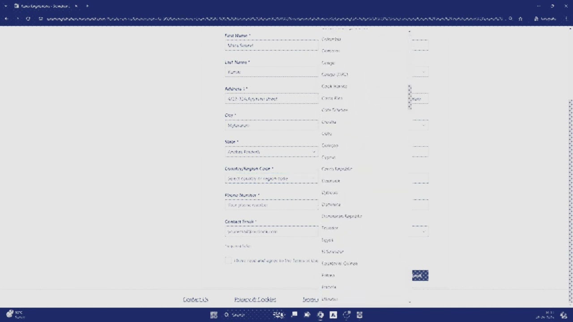Select Cyprus from the country list
This screenshot has width=573, height=322.
(x=328, y=157)
